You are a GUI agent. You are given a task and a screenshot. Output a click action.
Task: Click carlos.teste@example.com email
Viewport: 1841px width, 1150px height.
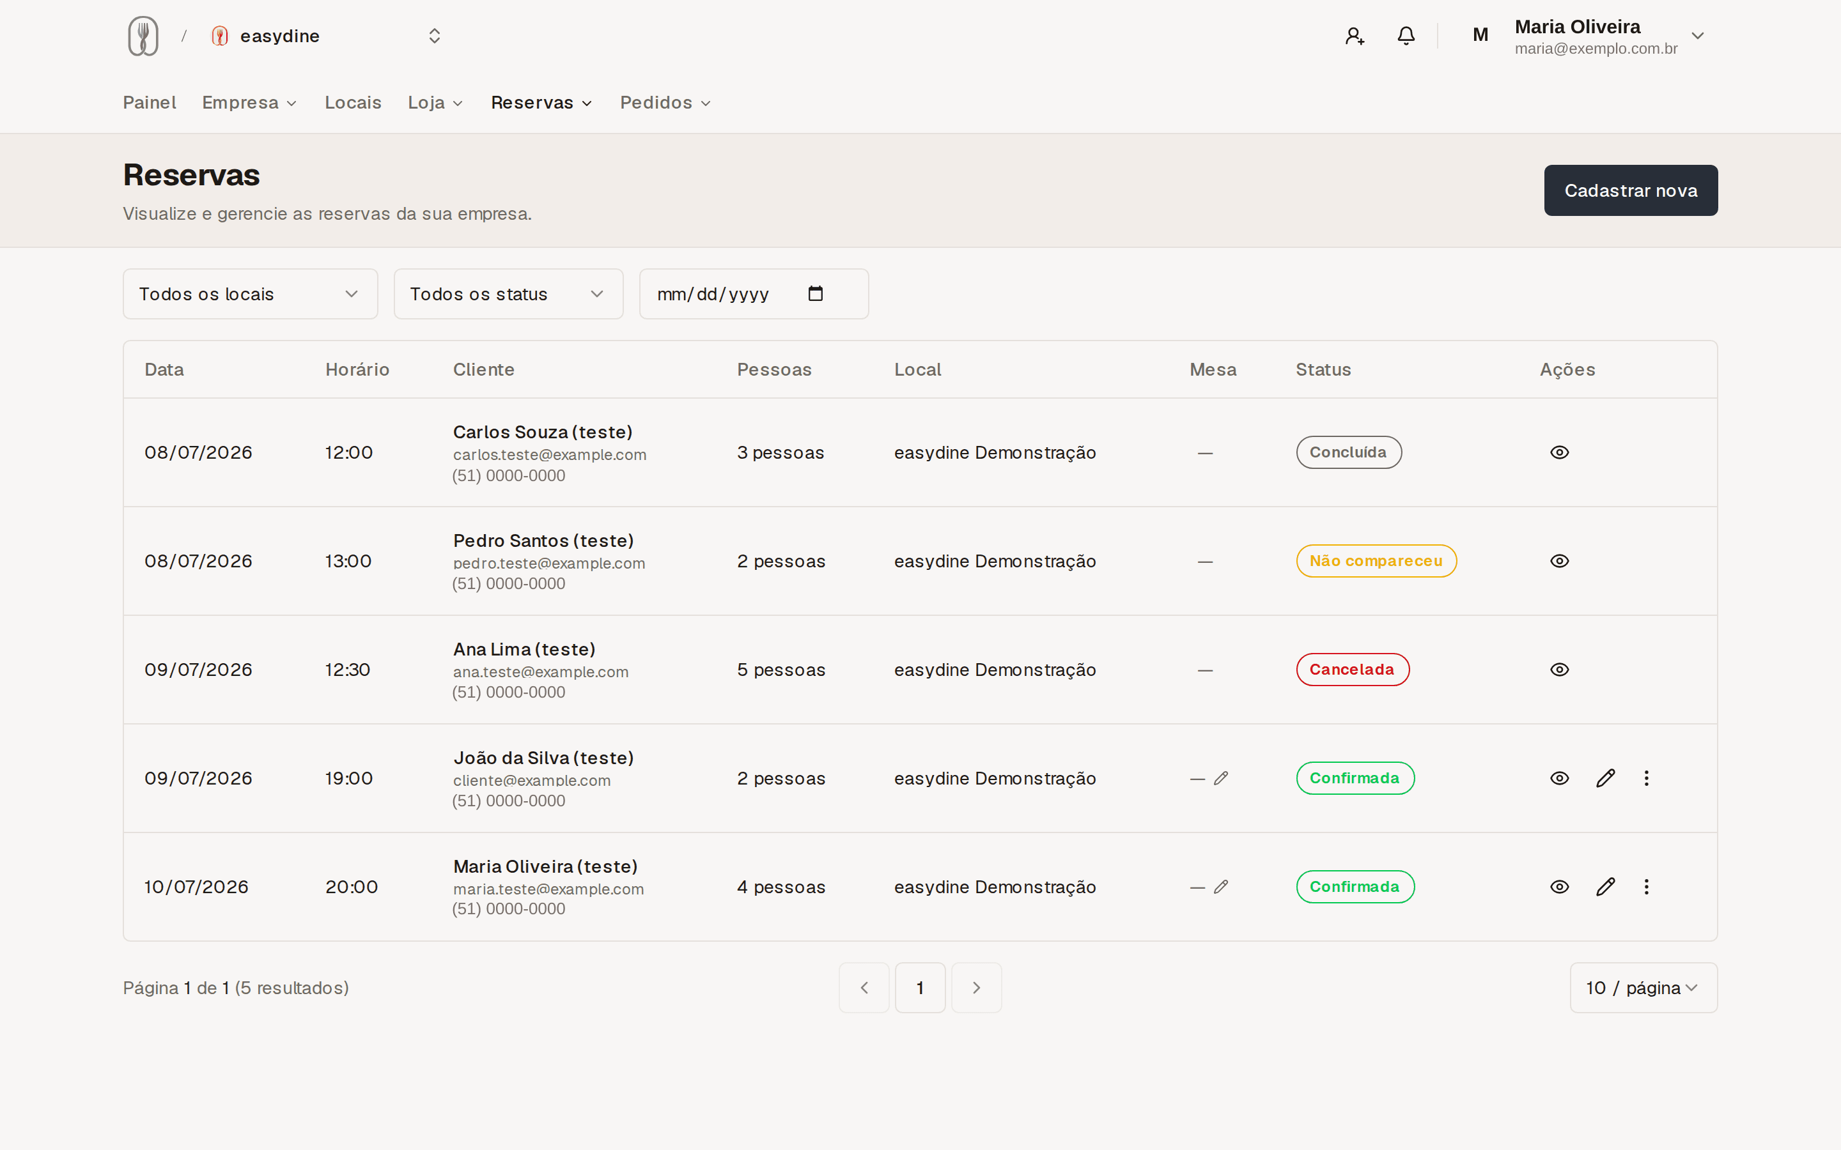(549, 455)
